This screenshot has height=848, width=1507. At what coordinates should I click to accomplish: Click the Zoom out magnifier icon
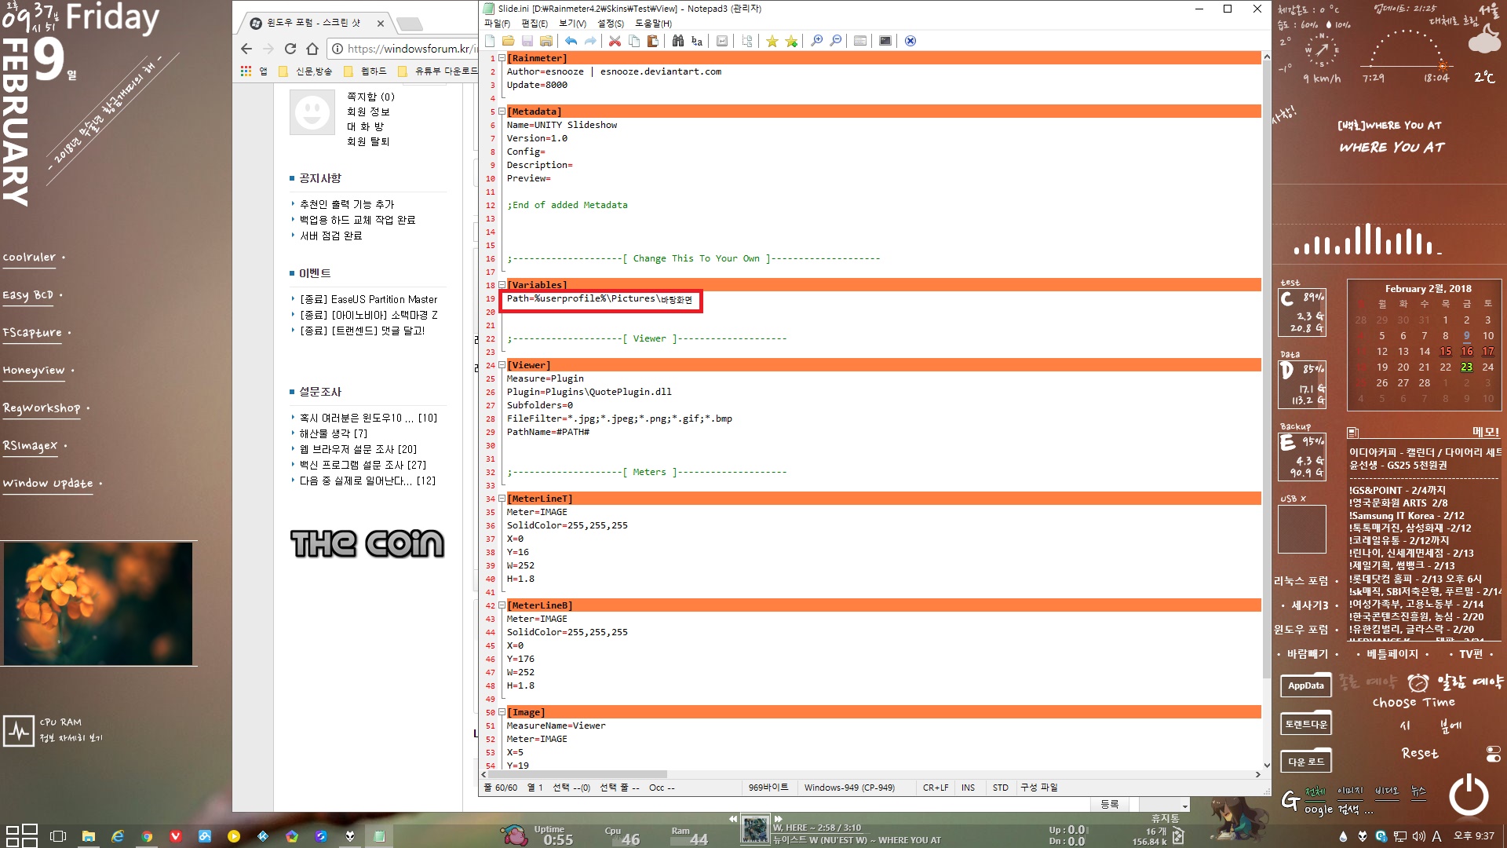[835, 41]
